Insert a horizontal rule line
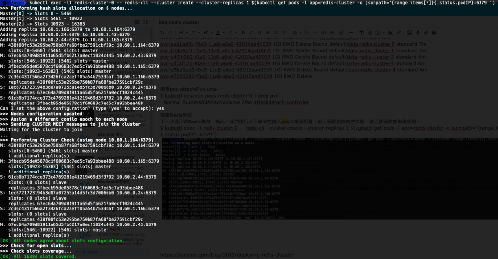Viewport: 498px width, 259px height. click(351, 32)
